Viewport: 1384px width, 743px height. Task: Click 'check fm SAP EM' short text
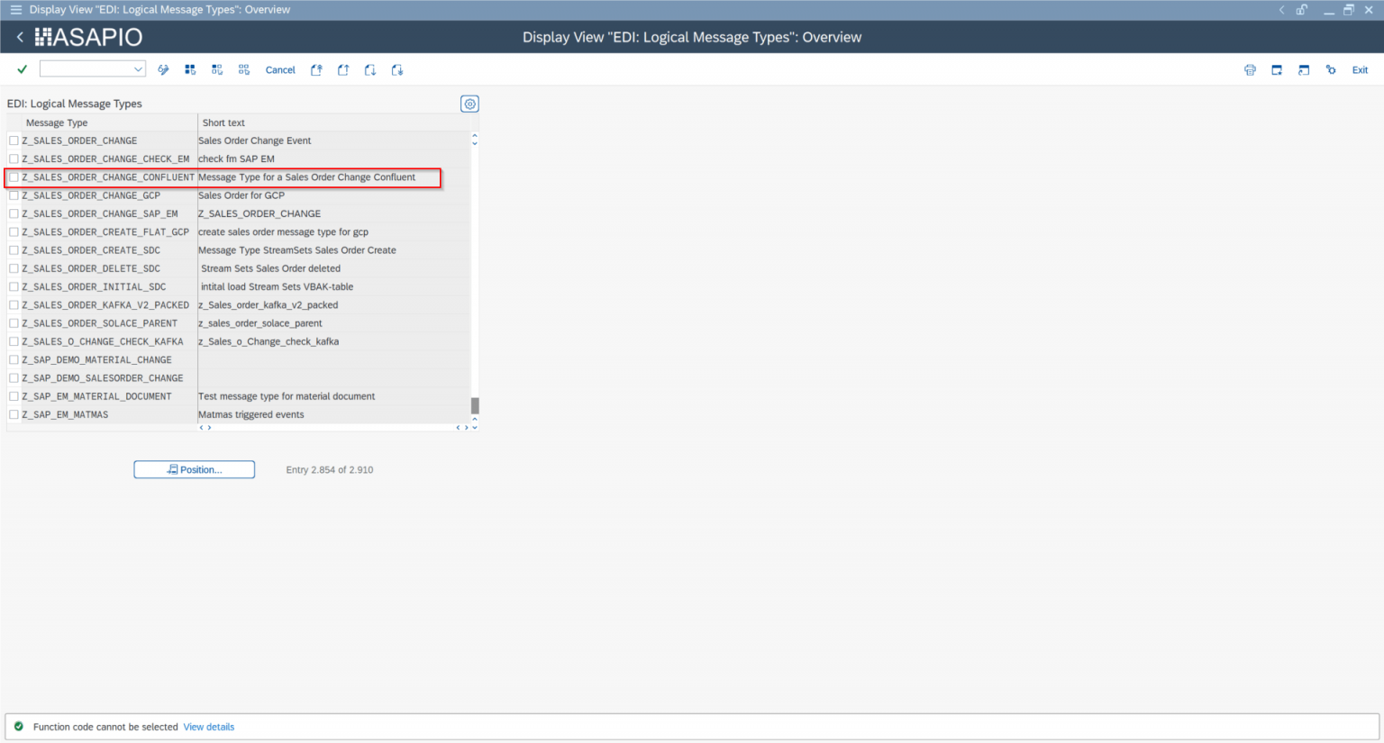(236, 159)
